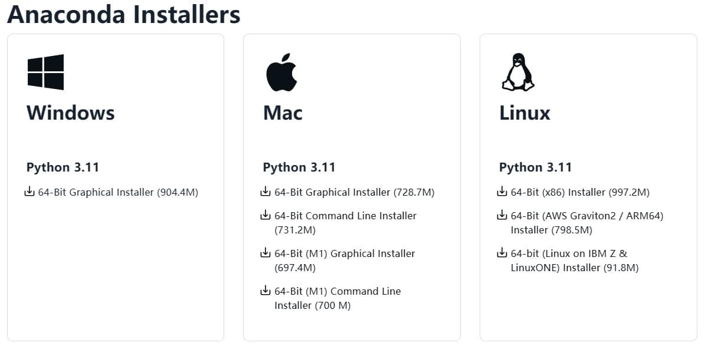705x346 pixels.
Task: Click the Apple logo icon
Action: 281,73
